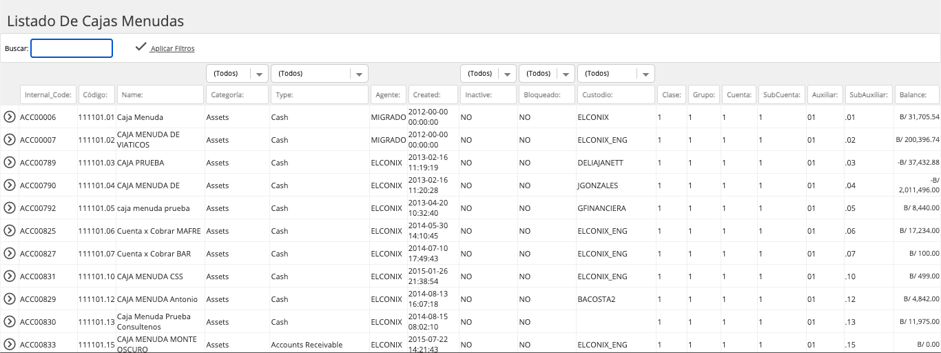Image resolution: width=941 pixels, height=353 pixels.
Task: Click the Agente filter field
Action: [x=389, y=94]
